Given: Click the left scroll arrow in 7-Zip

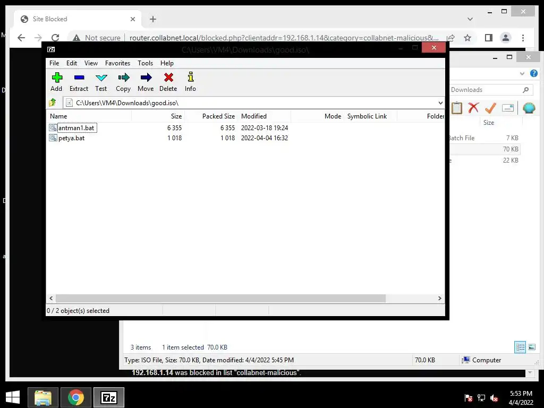Looking at the screenshot, I should 52,299.
